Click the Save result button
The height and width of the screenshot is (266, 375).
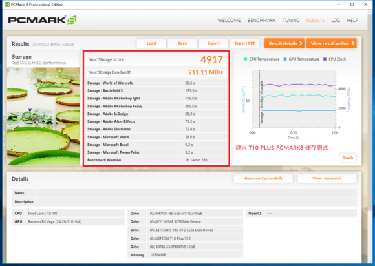pyautogui.click(x=182, y=43)
